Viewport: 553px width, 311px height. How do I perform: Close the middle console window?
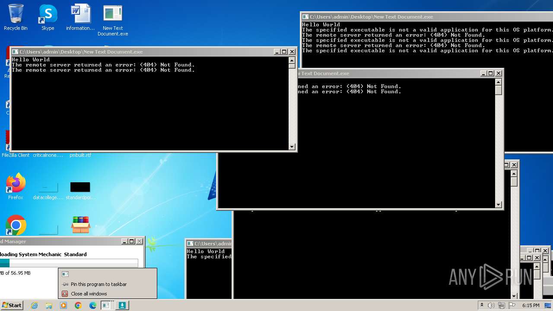click(x=499, y=73)
